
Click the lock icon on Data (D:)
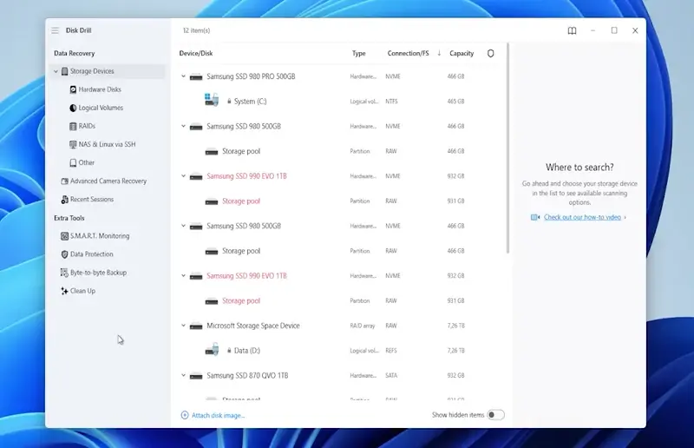[x=229, y=350]
